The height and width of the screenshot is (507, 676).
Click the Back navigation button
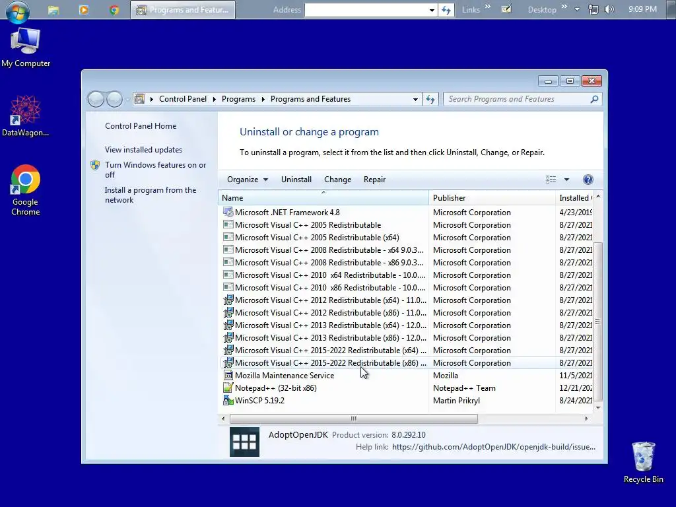point(96,99)
